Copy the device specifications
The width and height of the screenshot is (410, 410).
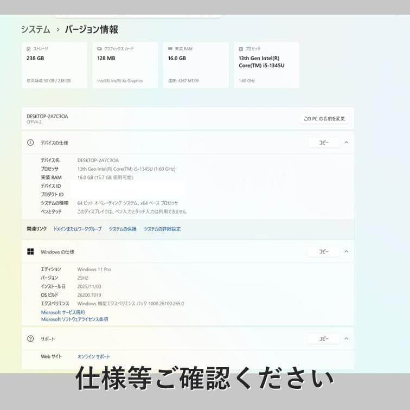323,143
